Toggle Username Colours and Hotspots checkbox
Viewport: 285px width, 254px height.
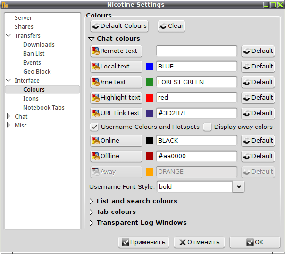coord(94,127)
